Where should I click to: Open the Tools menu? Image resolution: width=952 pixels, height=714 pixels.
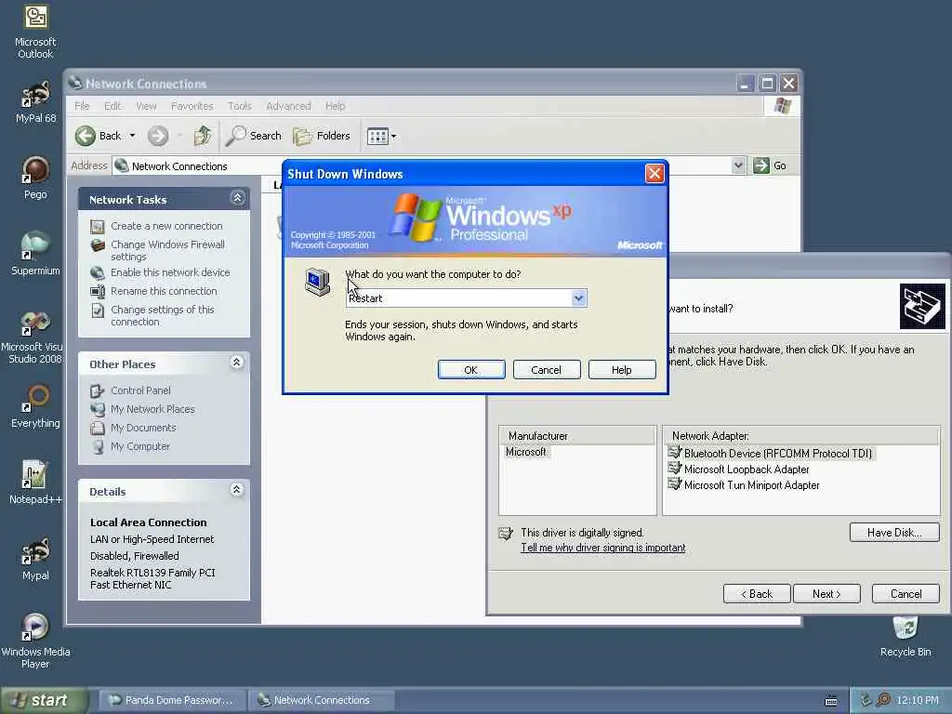click(x=239, y=106)
